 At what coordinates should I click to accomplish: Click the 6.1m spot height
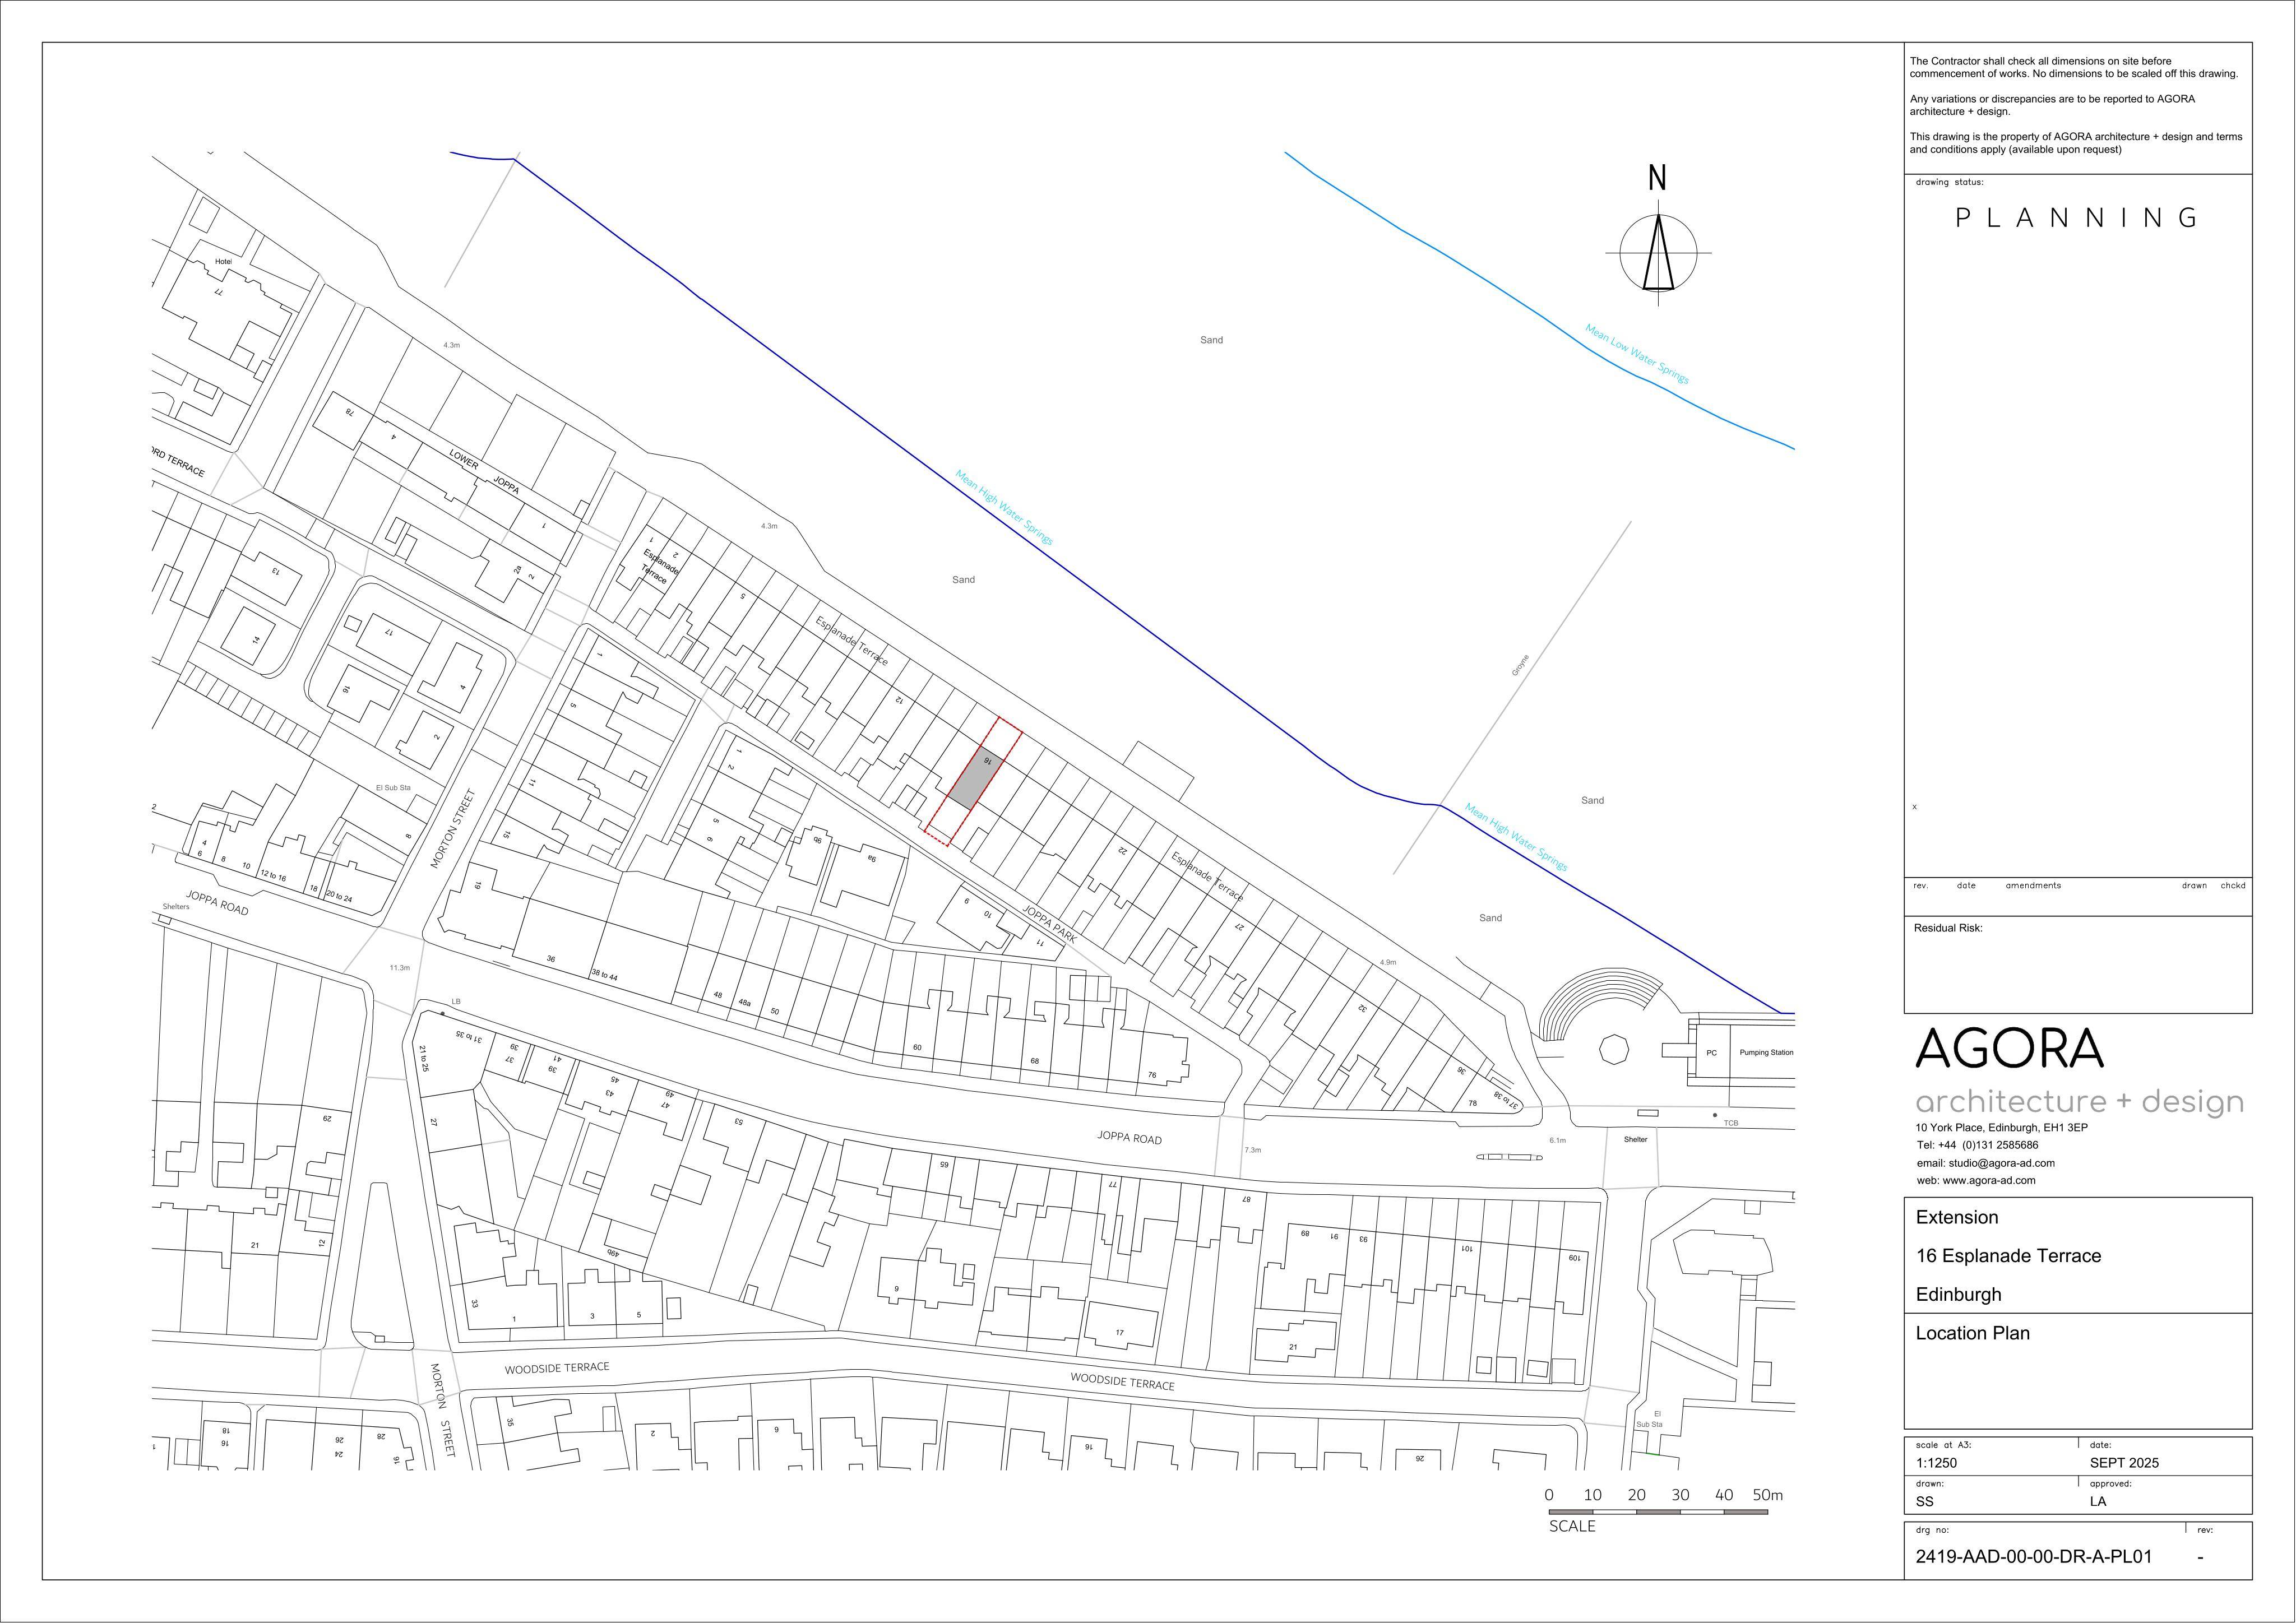click(x=1557, y=1140)
